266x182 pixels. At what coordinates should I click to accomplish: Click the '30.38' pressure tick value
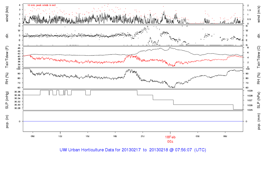17,92
